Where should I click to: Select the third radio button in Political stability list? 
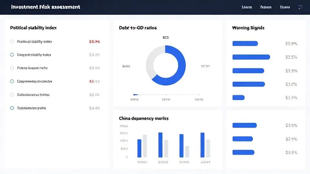coord(12,68)
